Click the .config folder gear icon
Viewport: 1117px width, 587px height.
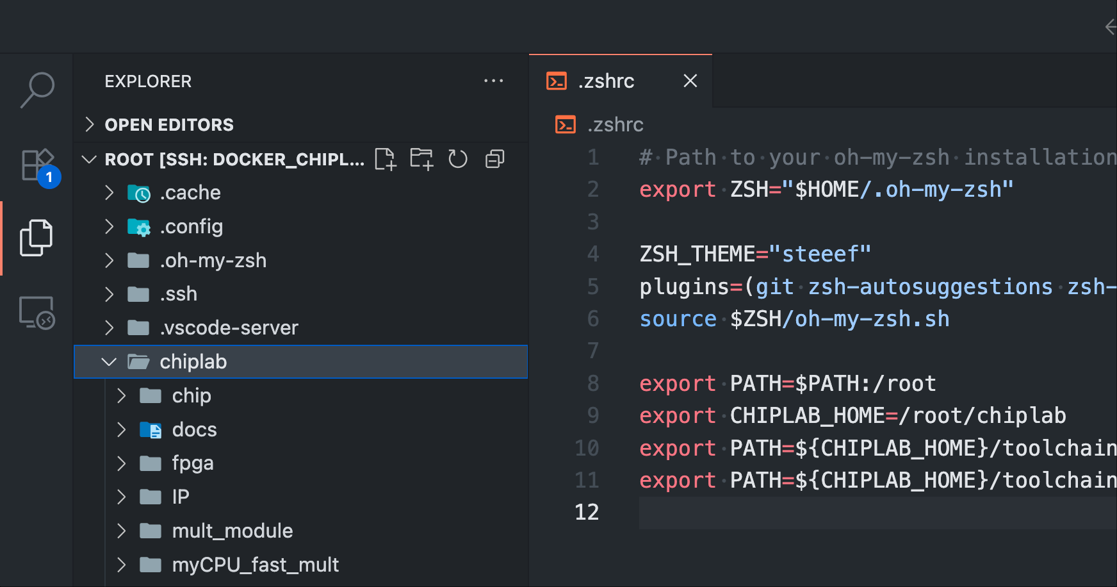(139, 226)
